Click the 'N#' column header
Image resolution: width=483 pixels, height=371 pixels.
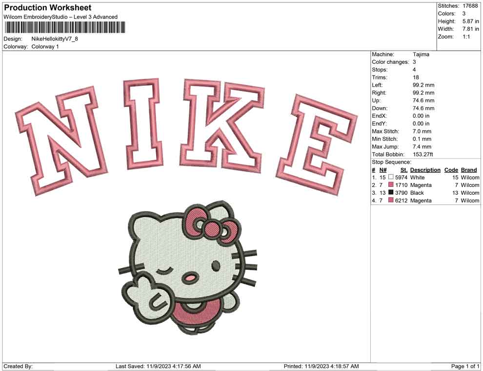click(383, 169)
